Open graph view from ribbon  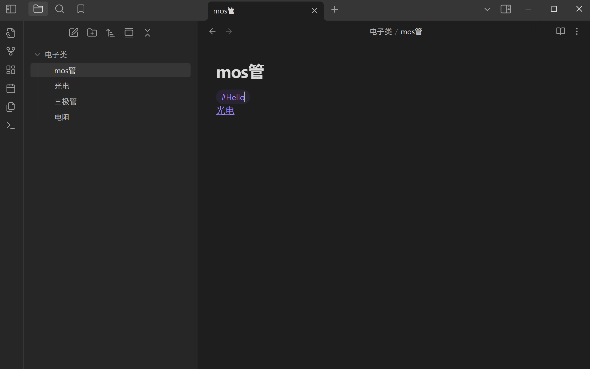point(11,51)
